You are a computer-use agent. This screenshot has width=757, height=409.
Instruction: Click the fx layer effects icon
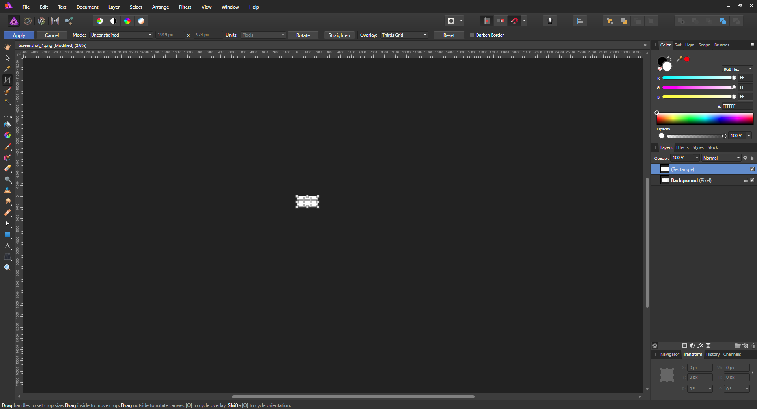click(x=700, y=346)
